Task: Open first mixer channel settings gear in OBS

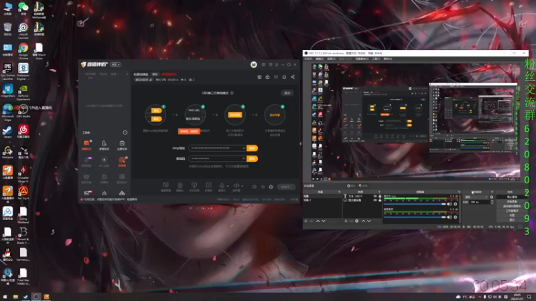Action: (456, 204)
